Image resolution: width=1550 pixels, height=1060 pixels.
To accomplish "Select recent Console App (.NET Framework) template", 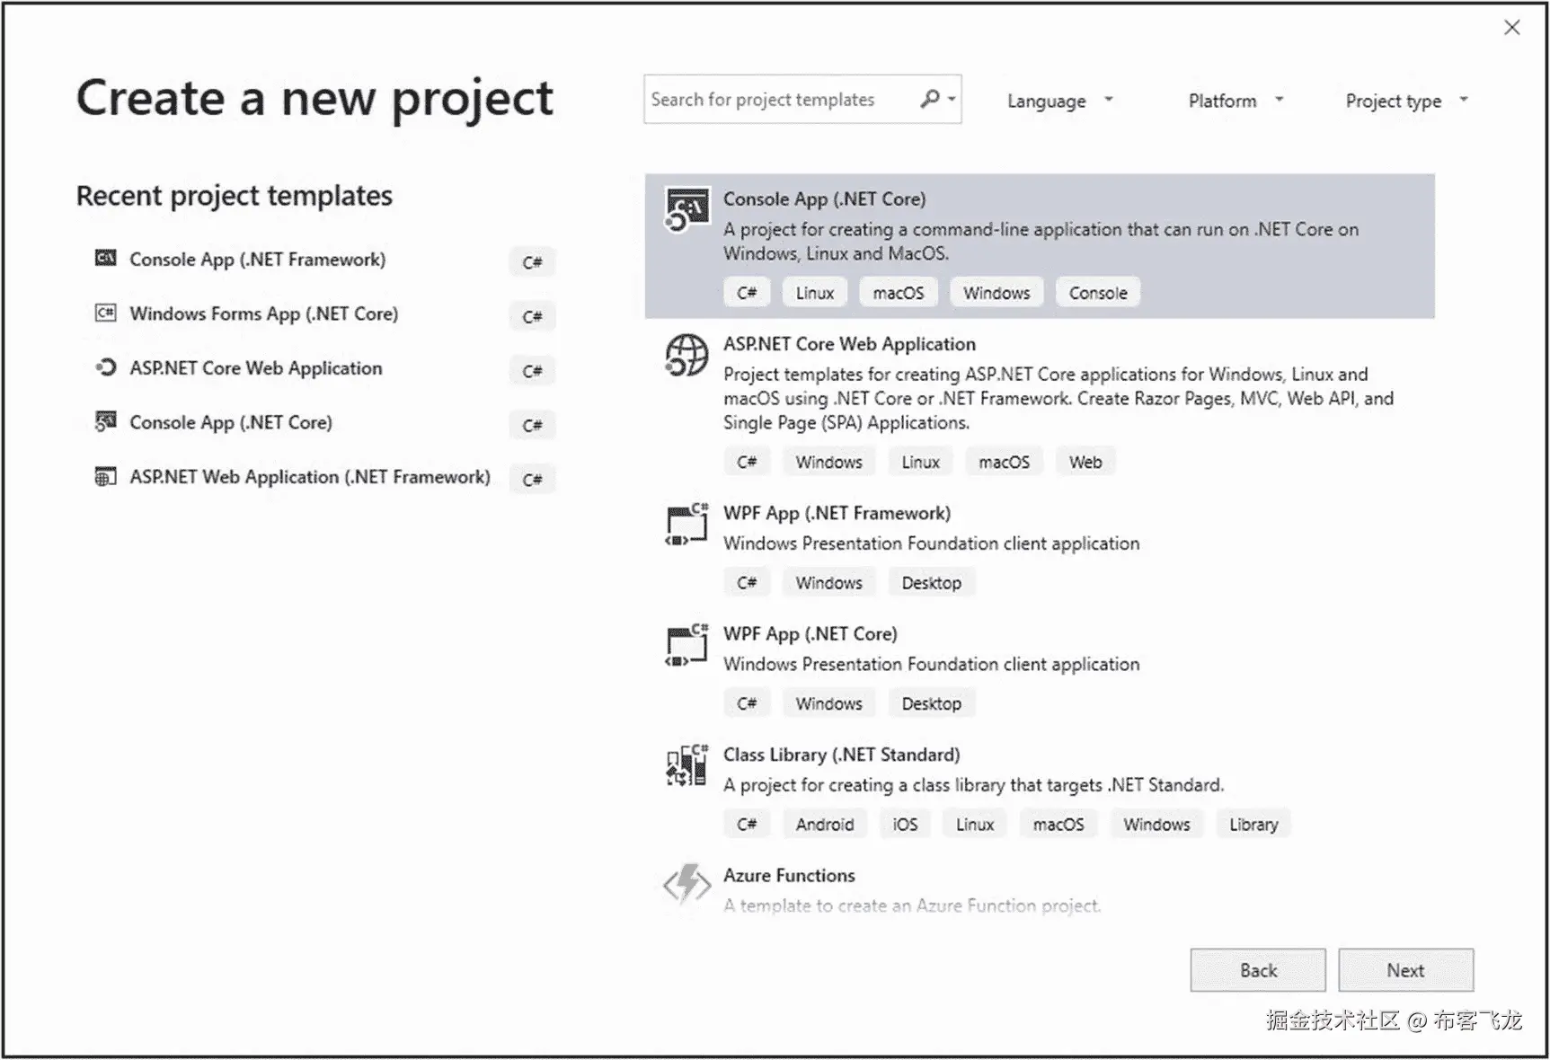I will [x=257, y=260].
